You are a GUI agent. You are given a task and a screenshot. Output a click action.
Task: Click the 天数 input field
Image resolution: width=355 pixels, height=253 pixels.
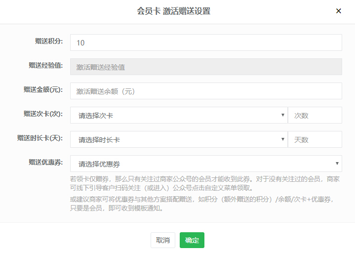tap(315, 139)
